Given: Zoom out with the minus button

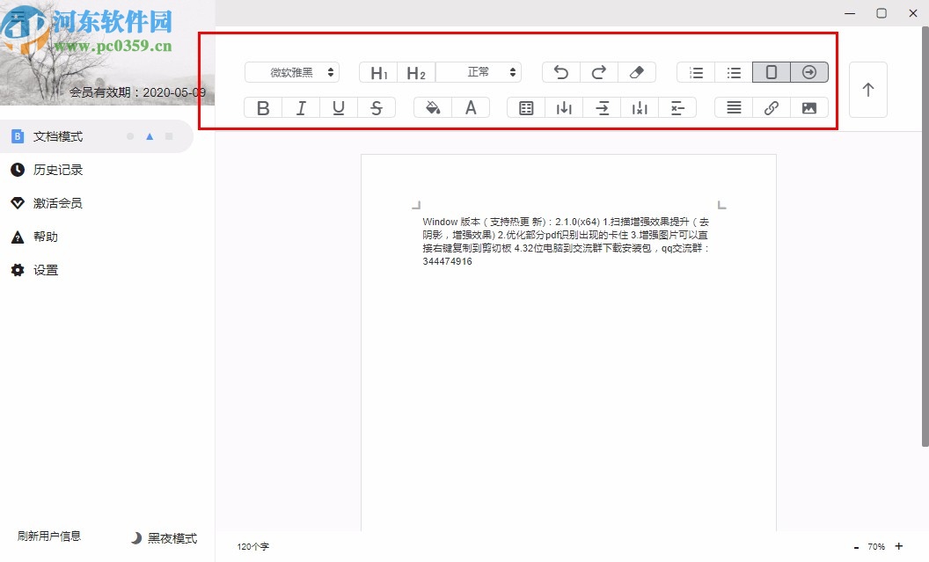Looking at the screenshot, I should pos(856,546).
